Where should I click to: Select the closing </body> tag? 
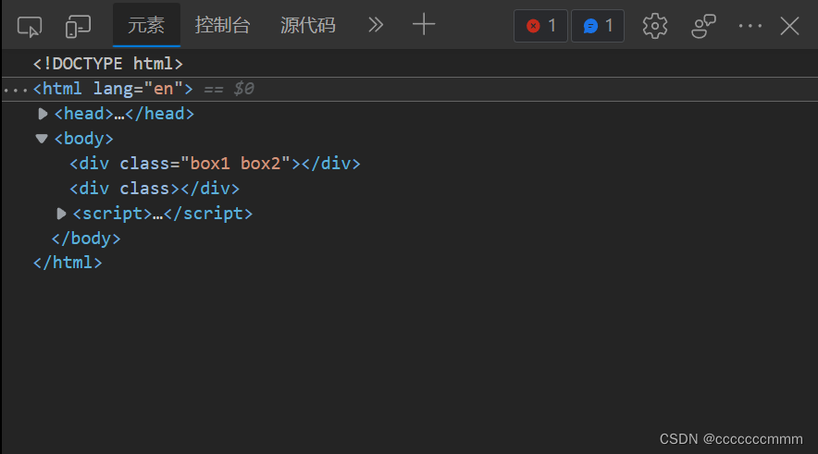tap(86, 239)
